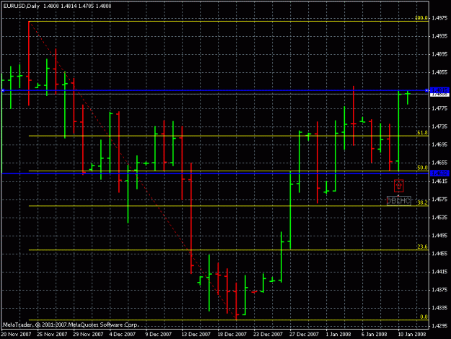Click the 18 Dec 2007 date label
The width and height of the screenshot is (451, 339).
coord(232,335)
